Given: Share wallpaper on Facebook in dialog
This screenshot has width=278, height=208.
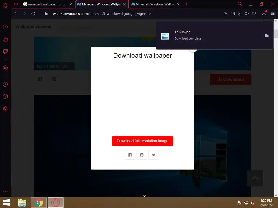Looking at the screenshot, I should point(130,155).
